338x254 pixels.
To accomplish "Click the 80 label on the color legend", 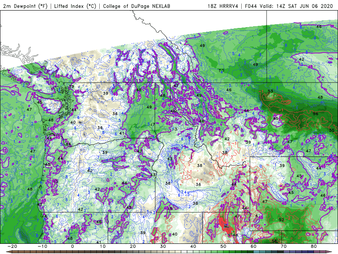I will point(314,246).
